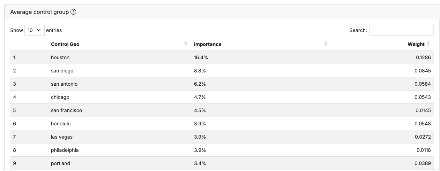Select the chicago row entry
The height and width of the screenshot is (171, 440).
[222, 97]
